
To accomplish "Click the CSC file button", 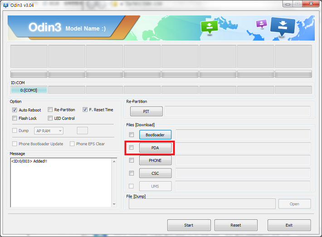I will pos(155,173).
